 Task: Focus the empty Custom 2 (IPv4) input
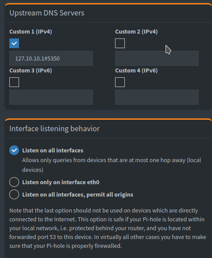click(157, 58)
